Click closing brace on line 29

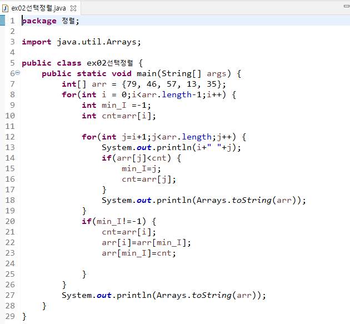24,317
